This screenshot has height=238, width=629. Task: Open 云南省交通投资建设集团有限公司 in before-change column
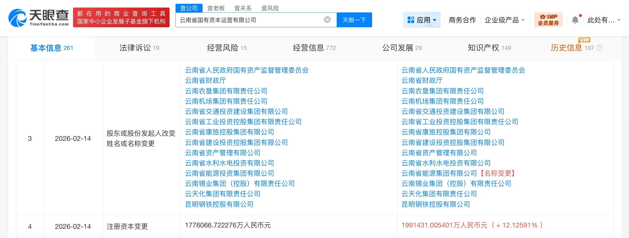[236, 111]
